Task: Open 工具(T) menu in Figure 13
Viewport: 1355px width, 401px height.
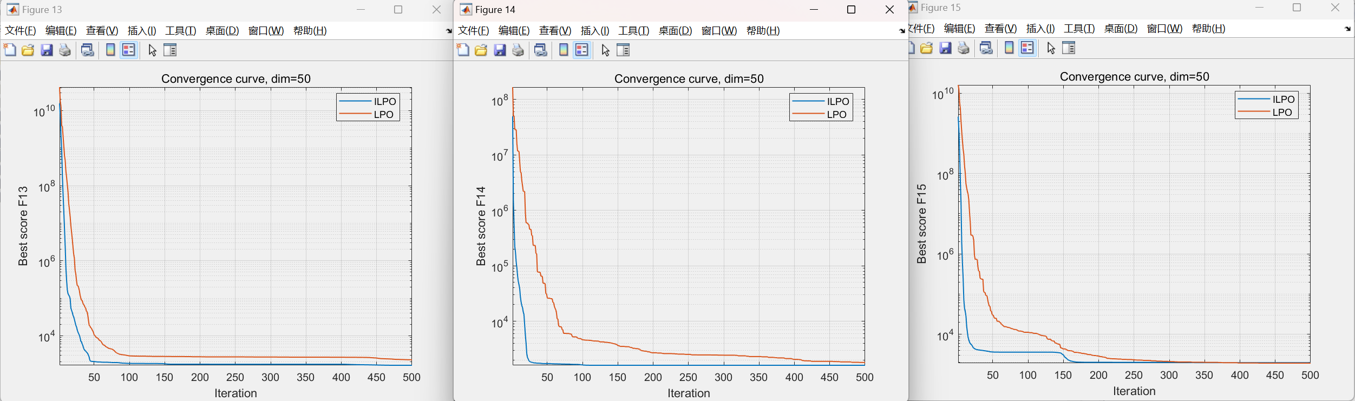Action: point(181,31)
